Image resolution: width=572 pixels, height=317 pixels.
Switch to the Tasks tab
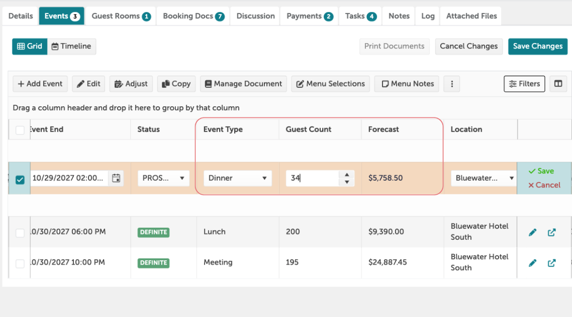click(361, 16)
